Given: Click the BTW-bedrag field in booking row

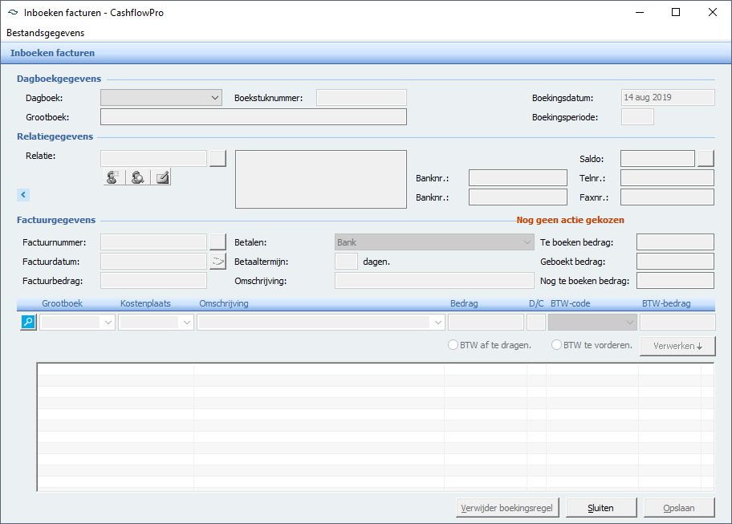Looking at the screenshot, I should pyautogui.click(x=677, y=323).
